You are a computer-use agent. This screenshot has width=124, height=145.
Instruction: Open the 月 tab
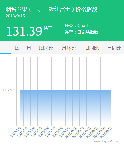(29, 48)
